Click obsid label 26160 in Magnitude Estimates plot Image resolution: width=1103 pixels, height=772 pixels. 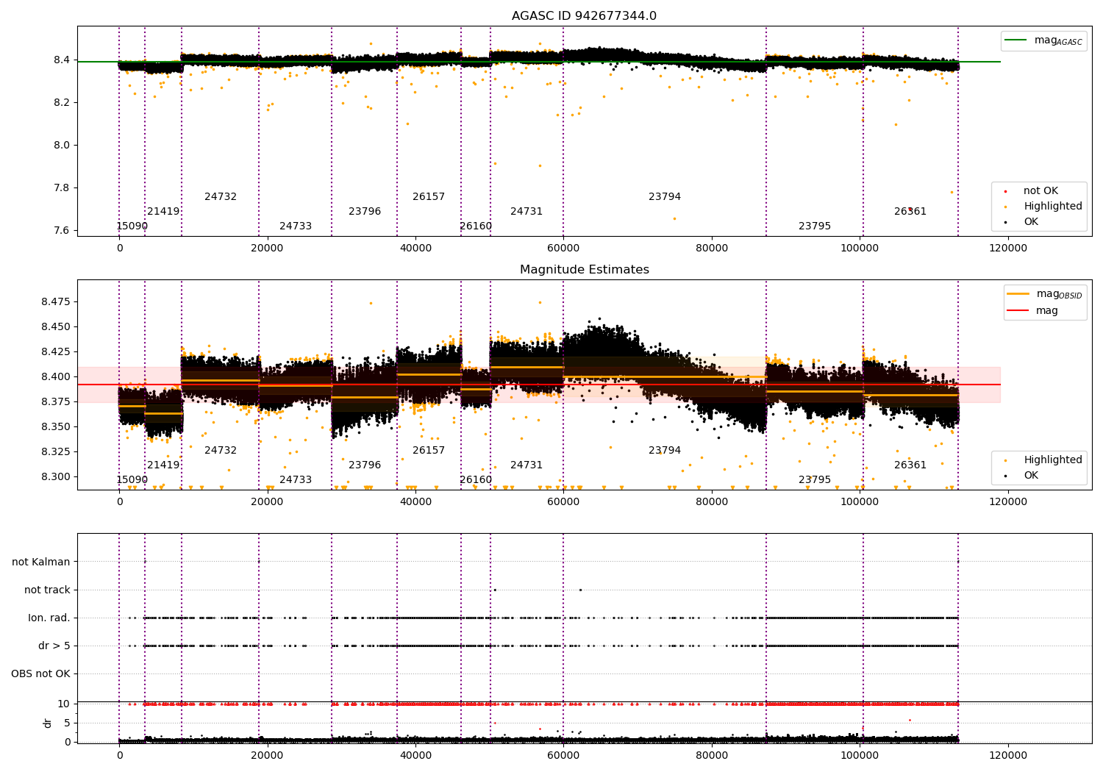click(x=476, y=480)
